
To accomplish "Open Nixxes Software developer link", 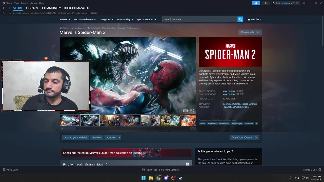I will 249,104.
